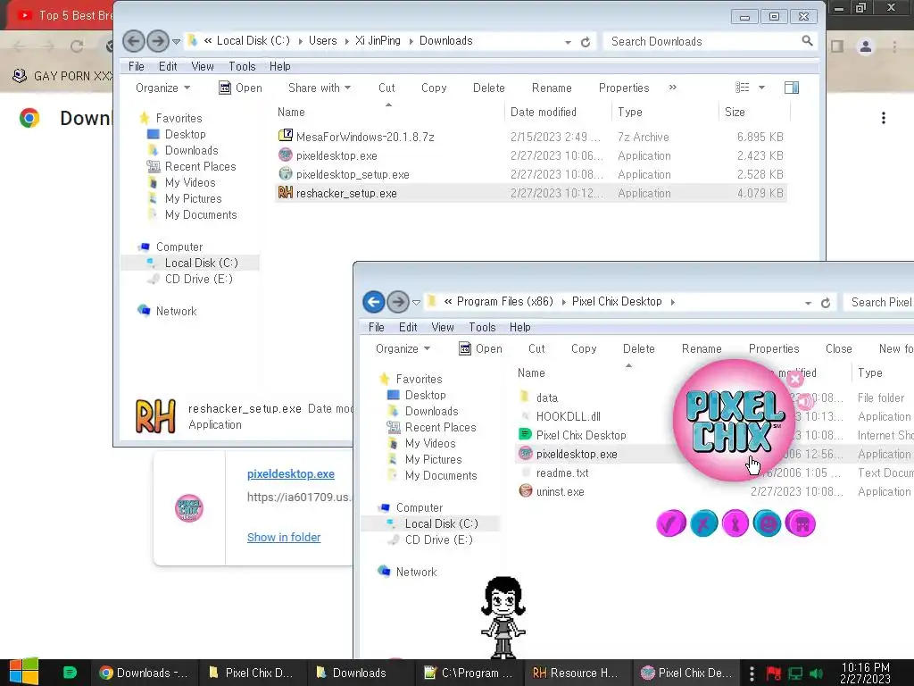This screenshot has width=914, height=686.
Task: Toggle the Pixel Chix widget sound speaker
Action: 806,401
